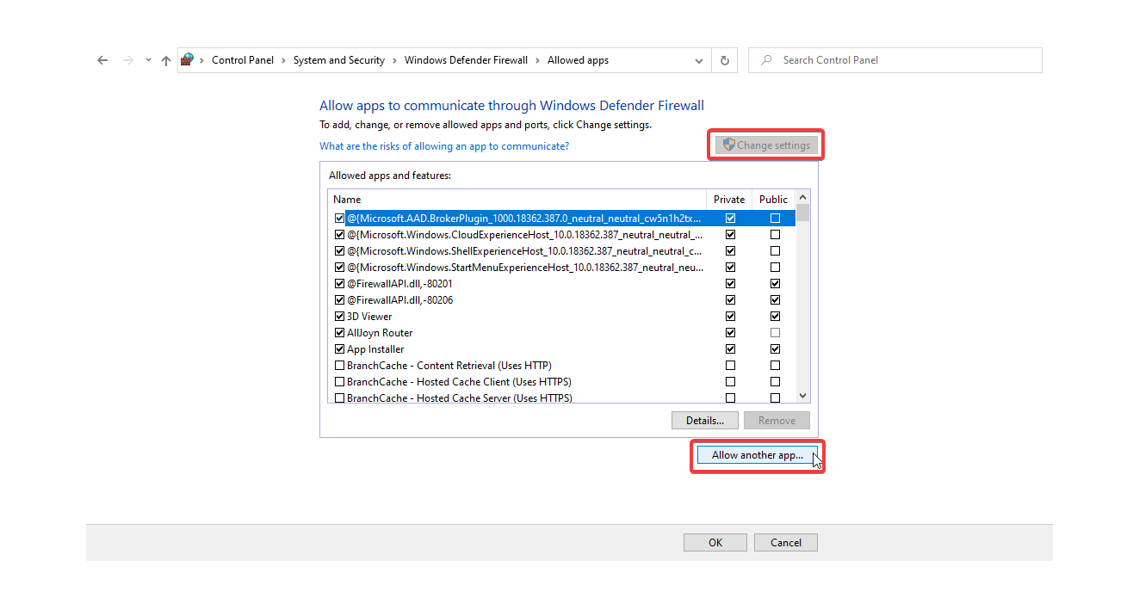Uncheck the App Installer checkbox
This screenshot has height=604, width=1139.
(x=339, y=349)
